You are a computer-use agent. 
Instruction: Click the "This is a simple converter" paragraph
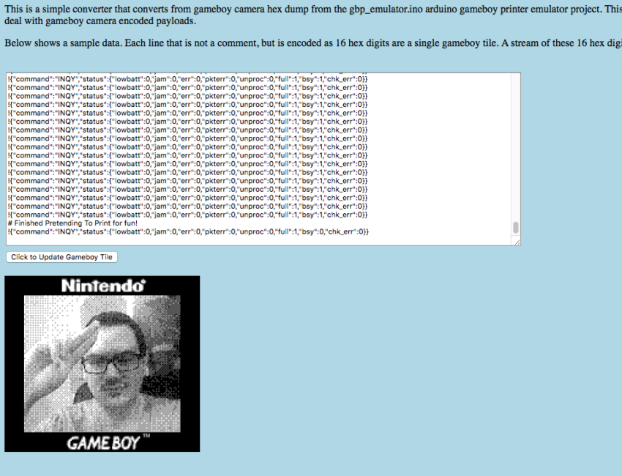tap(313, 15)
